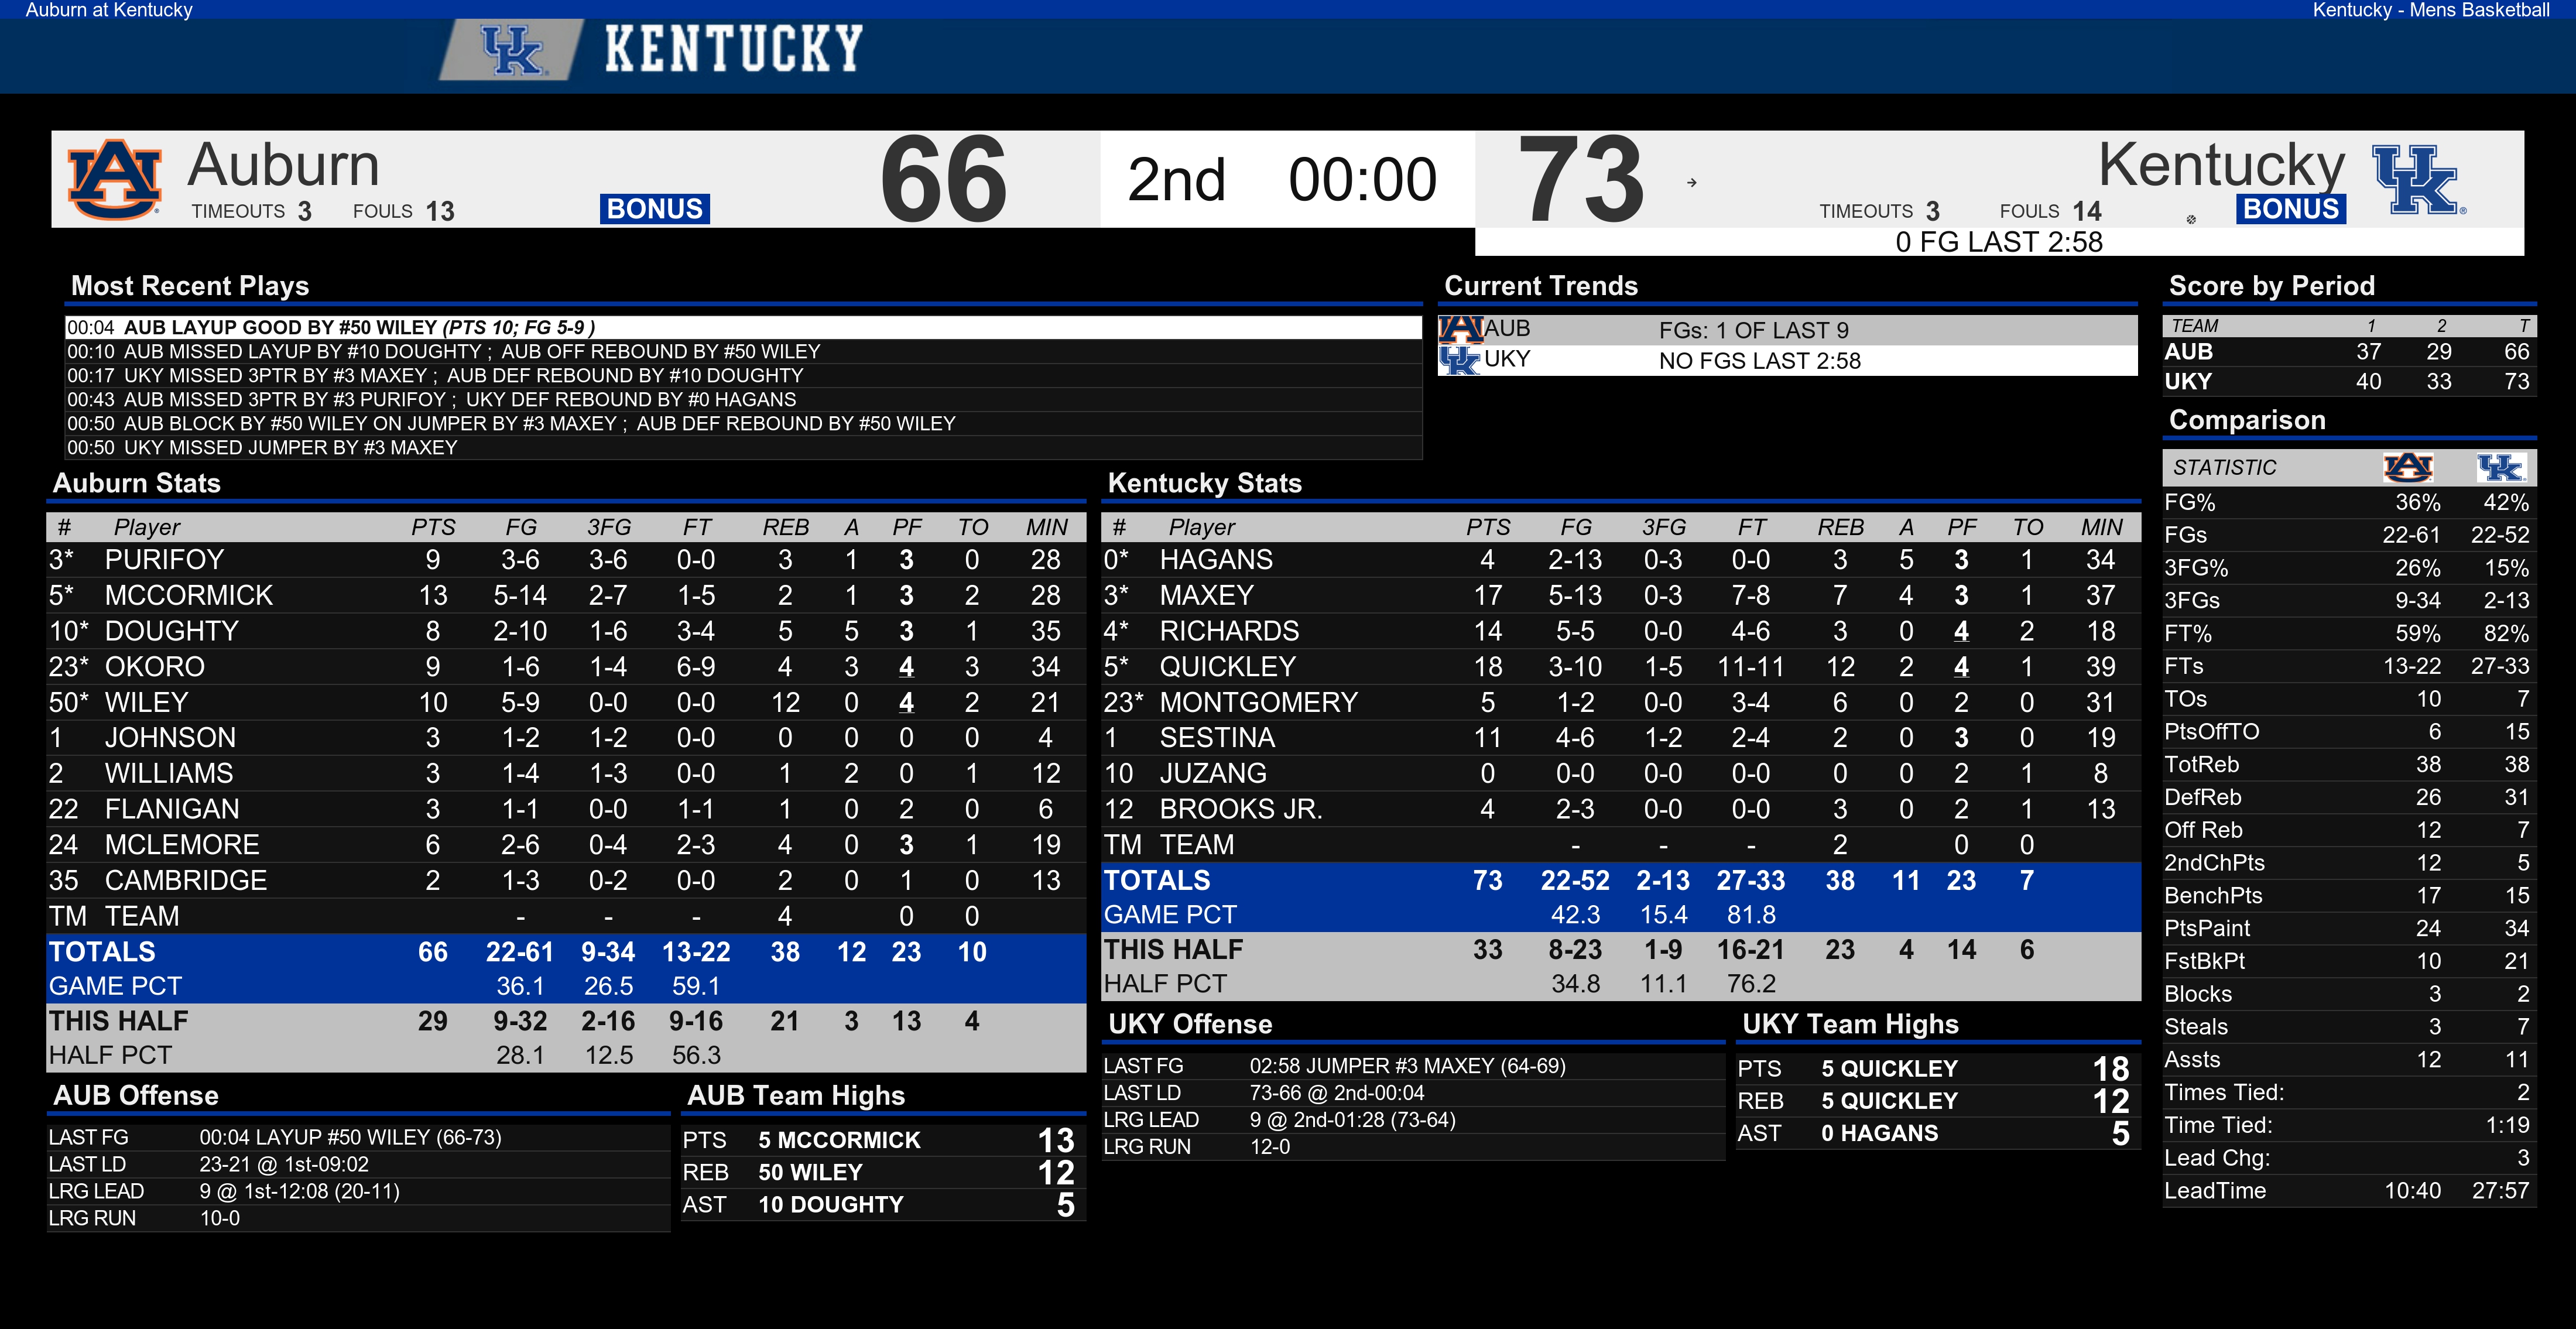The height and width of the screenshot is (1329, 2576).
Task: Click the PTS column header in Auburn Stats
Action: point(433,527)
